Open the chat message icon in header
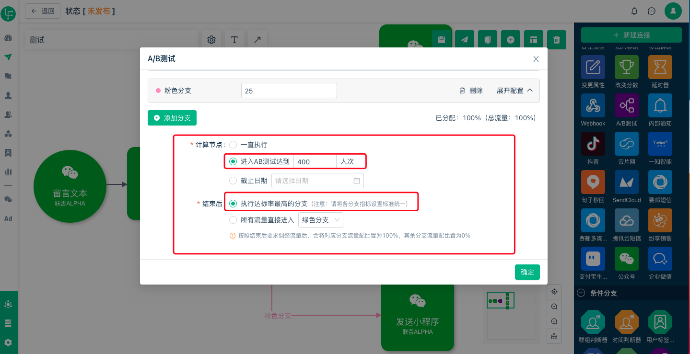 [x=652, y=11]
